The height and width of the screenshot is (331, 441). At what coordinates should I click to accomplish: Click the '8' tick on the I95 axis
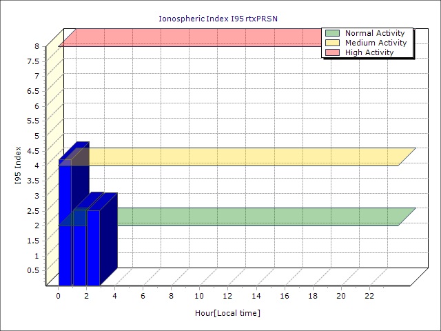(37, 46)
